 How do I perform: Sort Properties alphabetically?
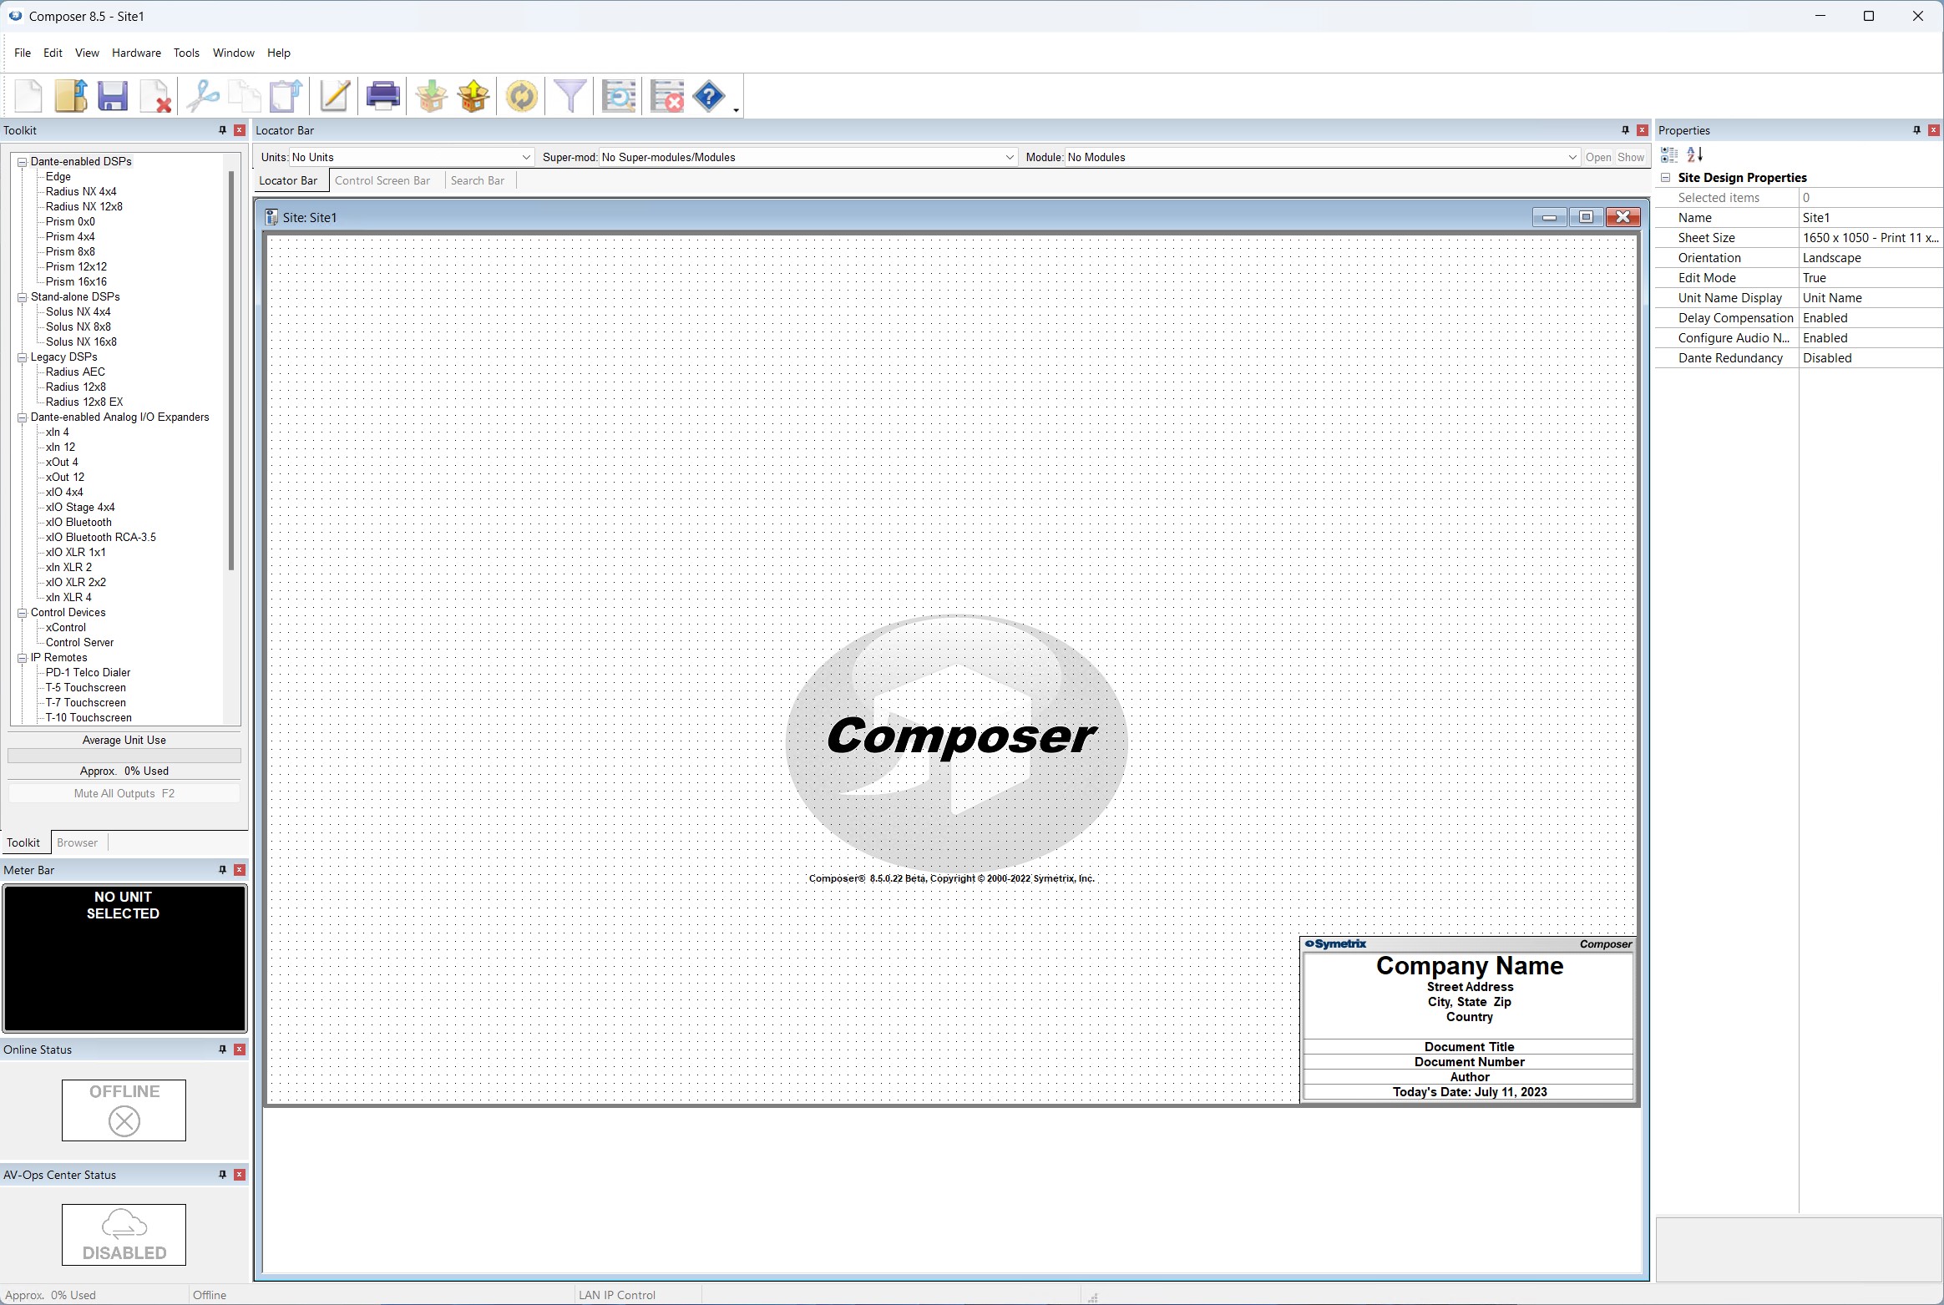click(1695, 154)
